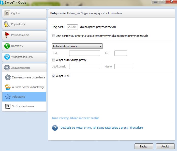The width and height of the screenshot is (177, 151).
Task: Enable ports 80 and 443 alternative checkbox
Action: 53,36
